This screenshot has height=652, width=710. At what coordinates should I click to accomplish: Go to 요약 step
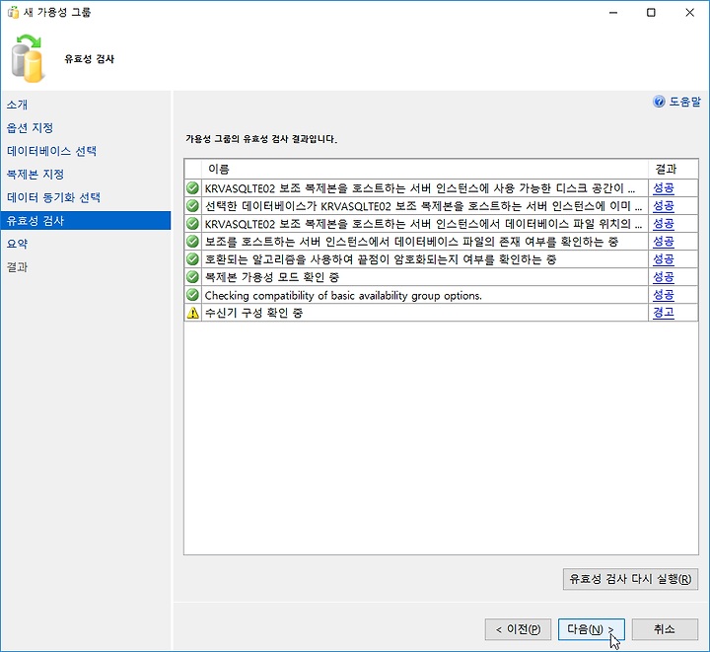(17, 244)
